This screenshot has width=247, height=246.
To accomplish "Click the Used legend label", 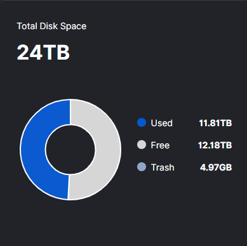I will click(161, 123).
